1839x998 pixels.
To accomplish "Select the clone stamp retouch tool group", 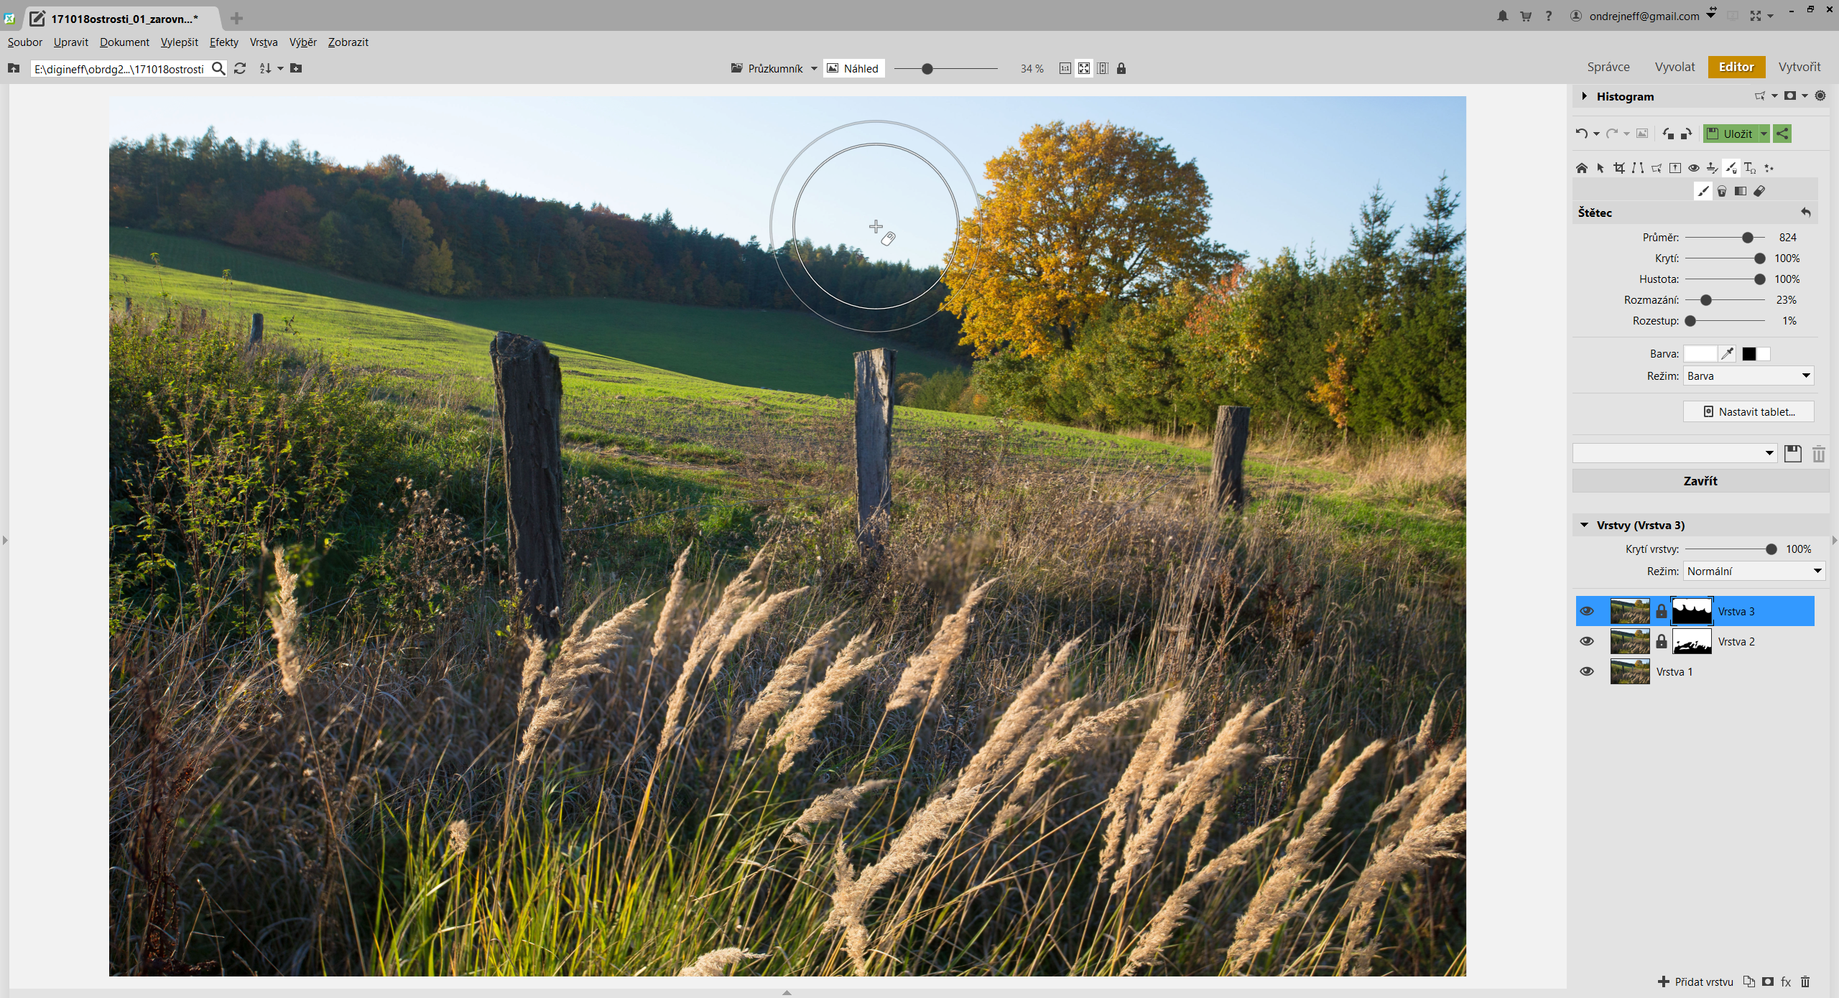I will pos(1712,168).
